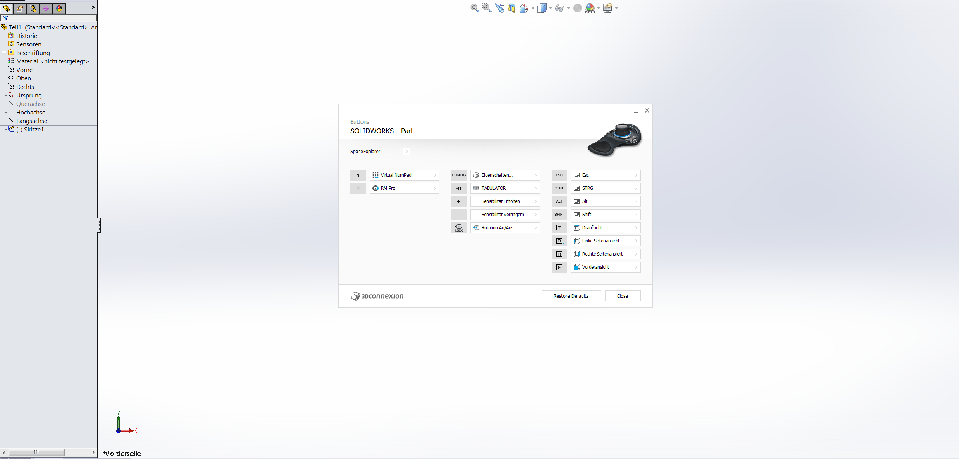The image size is (959, 459).
Task: Toggle the Section View icon
Action: point(511,8)
